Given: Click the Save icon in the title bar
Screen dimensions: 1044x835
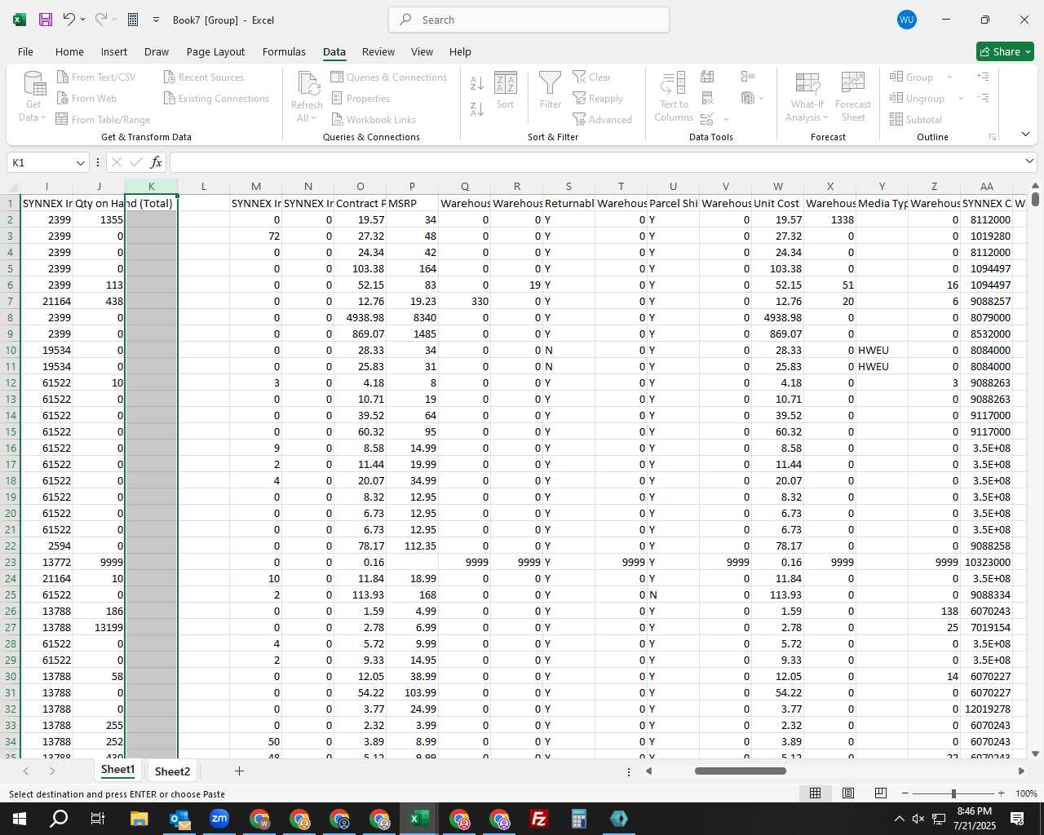Looking at the screenshot, I should (46, 20).
